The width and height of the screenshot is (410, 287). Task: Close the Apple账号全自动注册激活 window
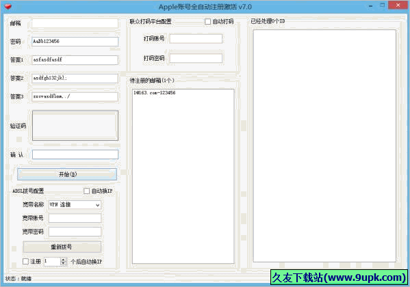tap(398, 5)
